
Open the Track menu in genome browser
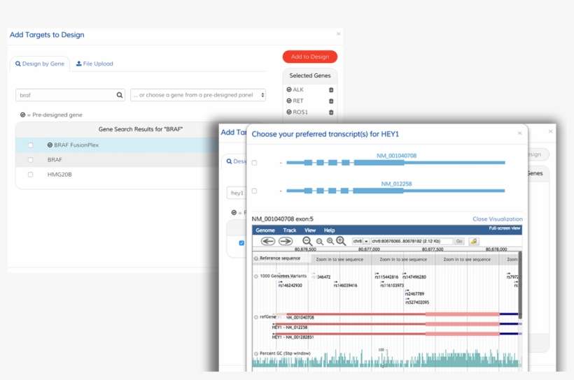point(289,230)
